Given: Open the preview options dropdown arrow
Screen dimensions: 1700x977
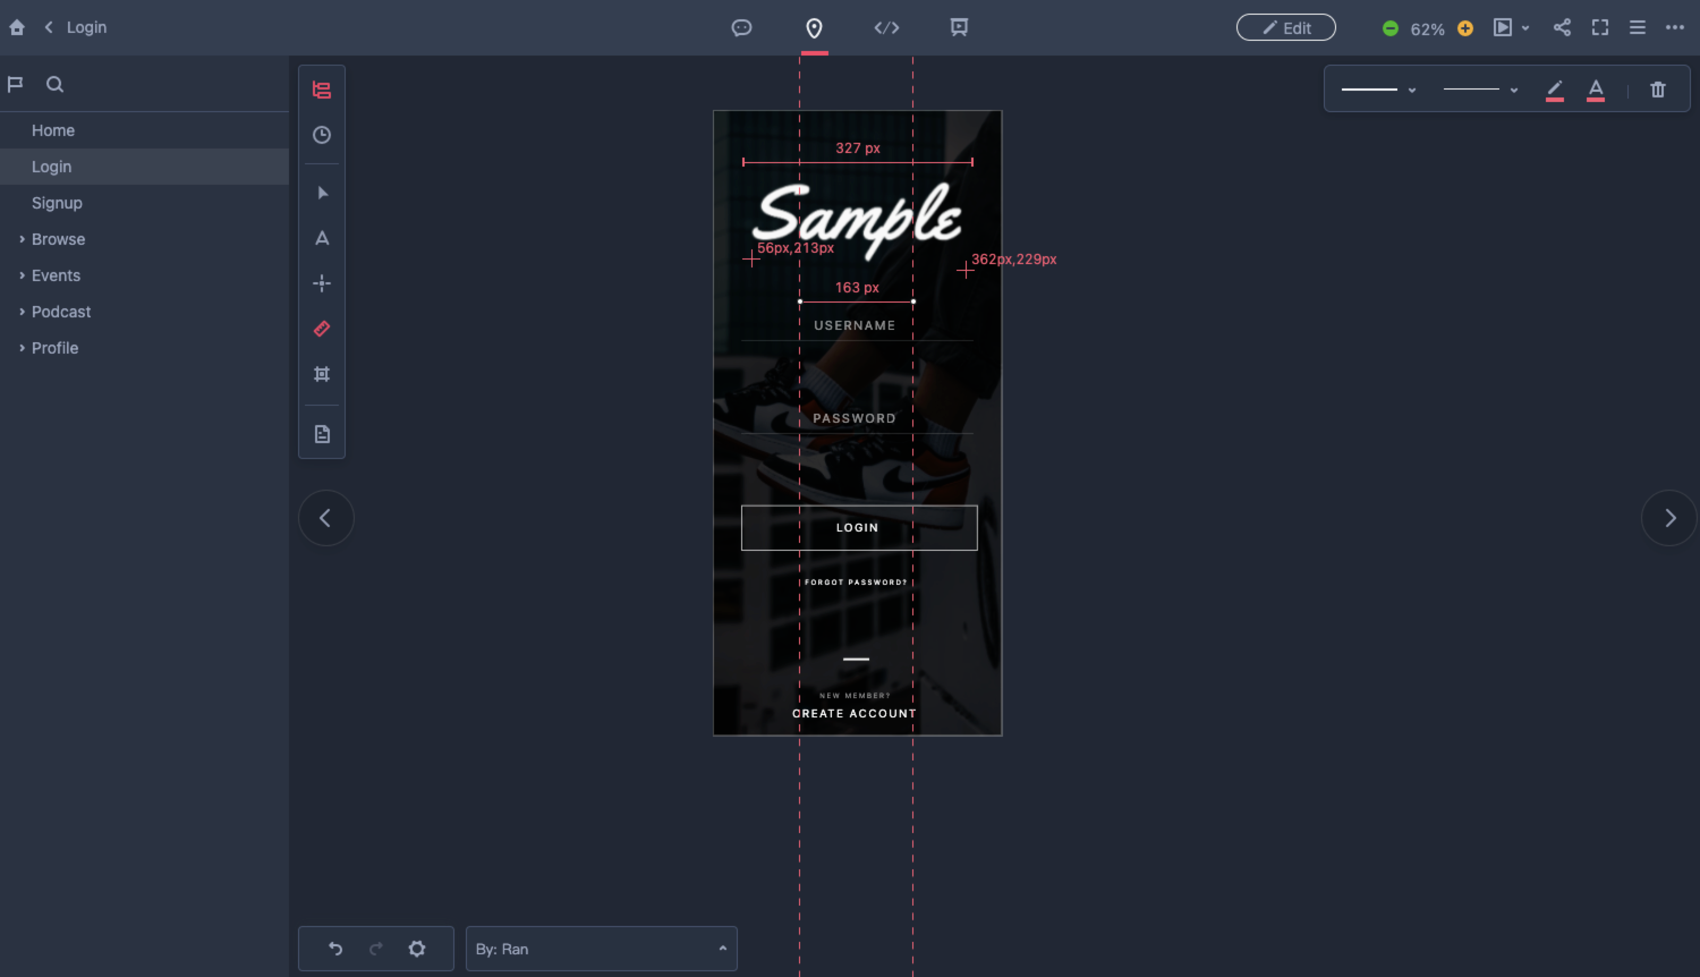Looking at the screenshot, I should (1525, 28).
